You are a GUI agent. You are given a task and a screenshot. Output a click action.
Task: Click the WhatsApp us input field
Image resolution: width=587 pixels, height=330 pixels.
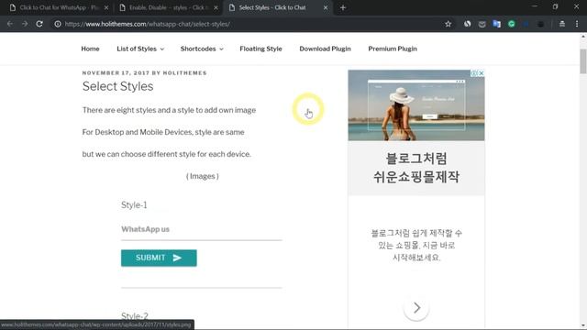[x=202, y=229]
